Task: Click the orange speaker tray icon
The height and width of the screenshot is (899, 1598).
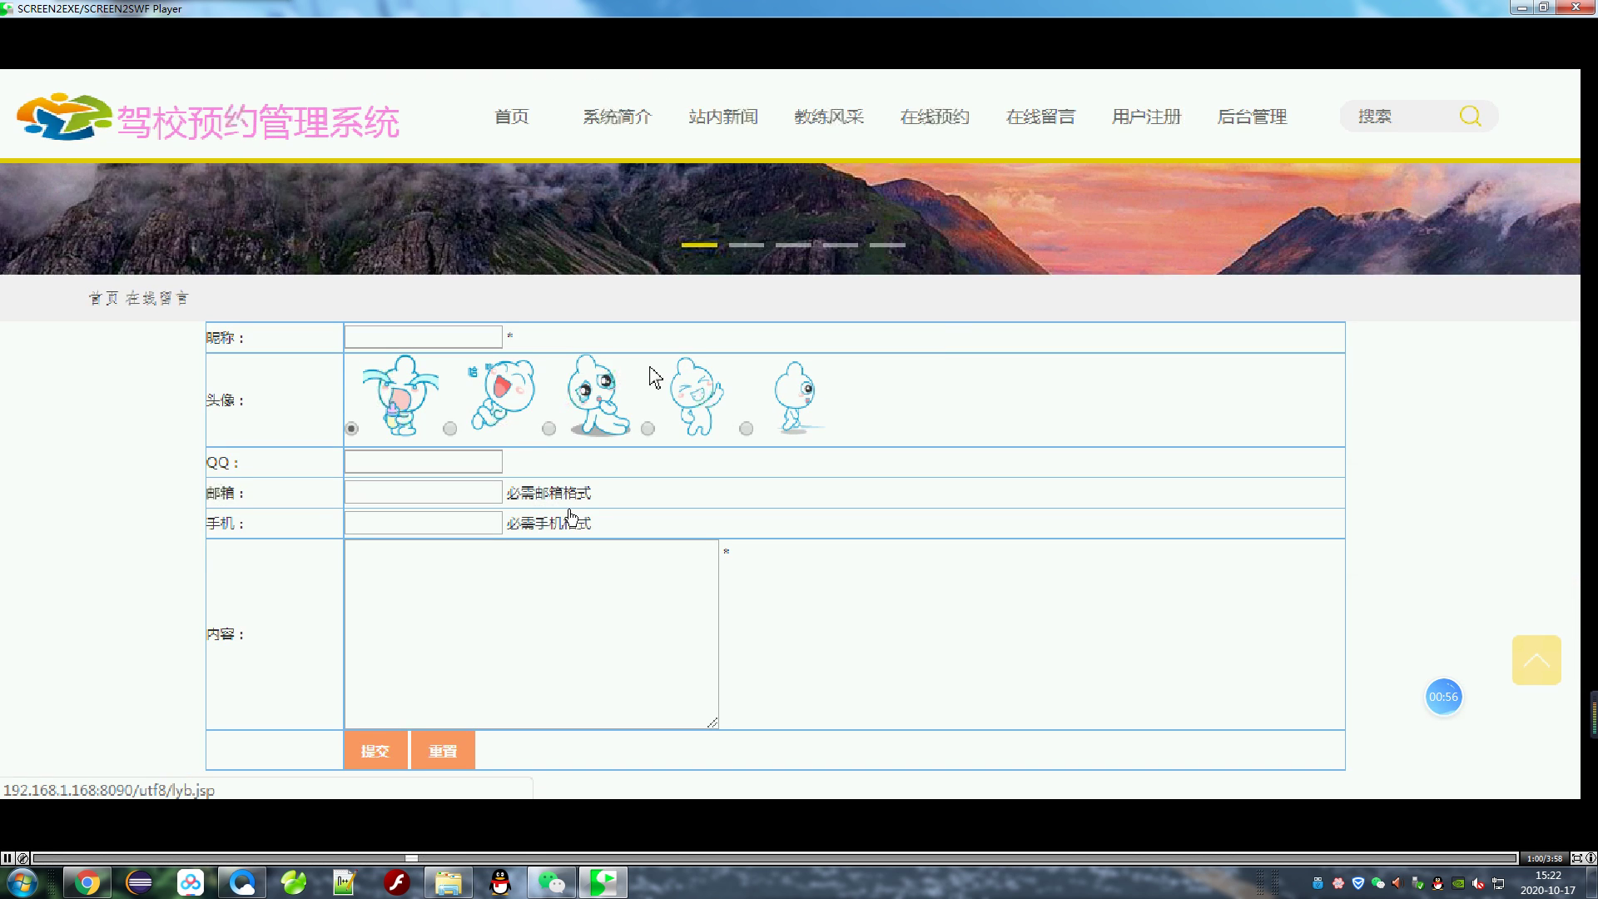Action: pyautogui.click(x=1397, y=883)
